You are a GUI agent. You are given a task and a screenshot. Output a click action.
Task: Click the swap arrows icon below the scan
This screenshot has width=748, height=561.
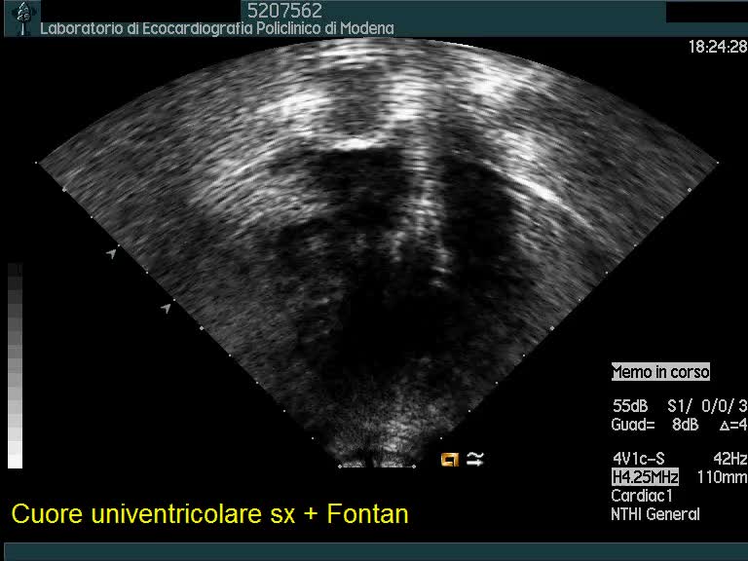(474, 459)
